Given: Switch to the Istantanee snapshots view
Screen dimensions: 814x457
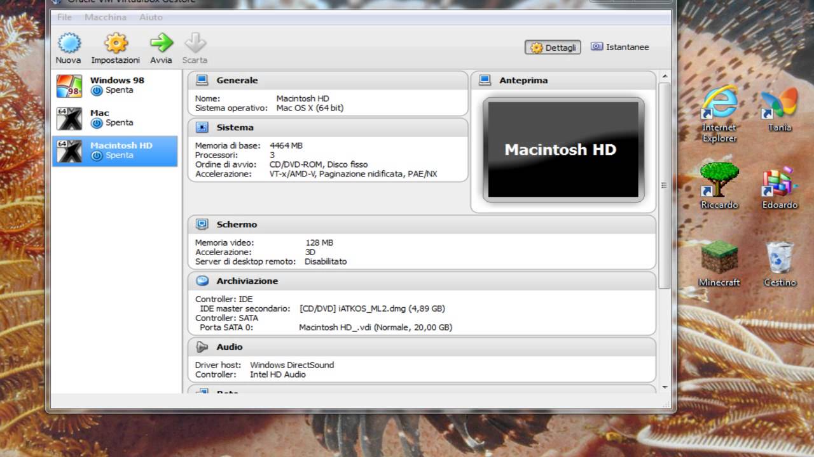Looking at the screenshot, I should (620, 47).
